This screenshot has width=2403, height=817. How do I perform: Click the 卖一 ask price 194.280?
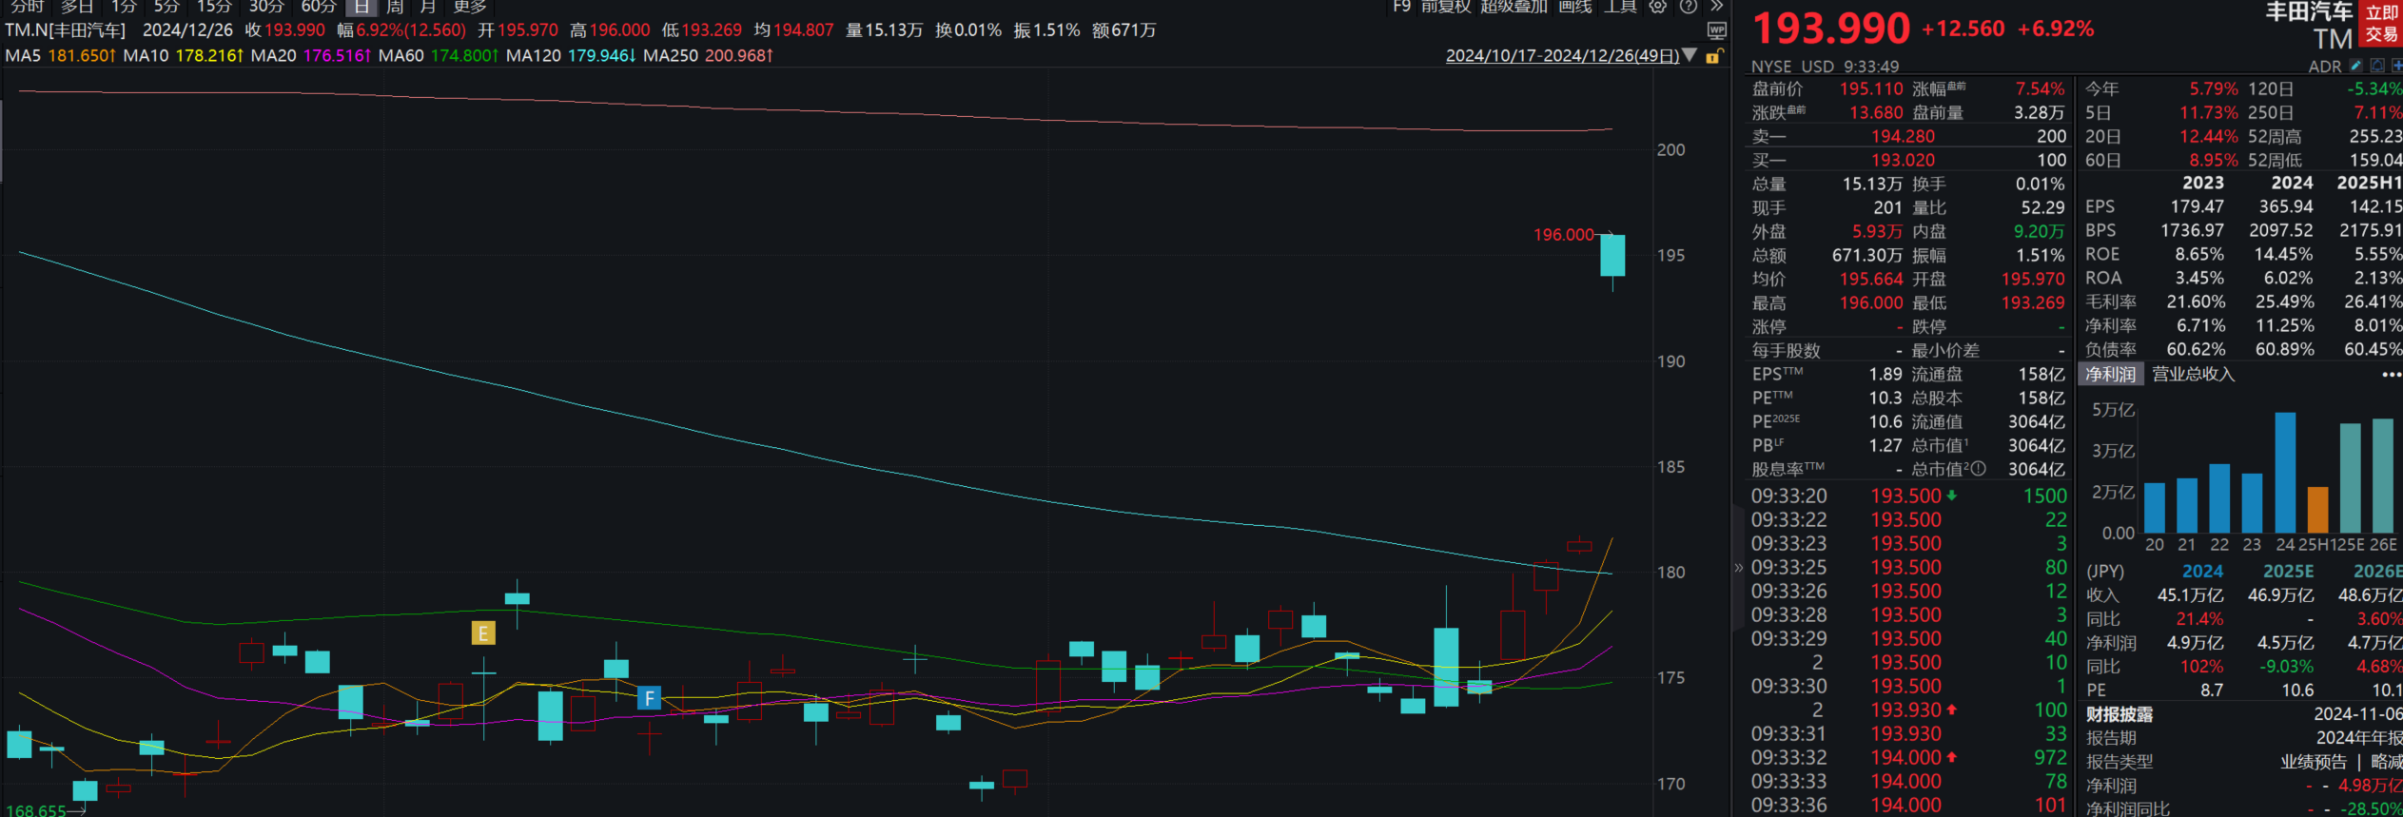coord(1903,137)
